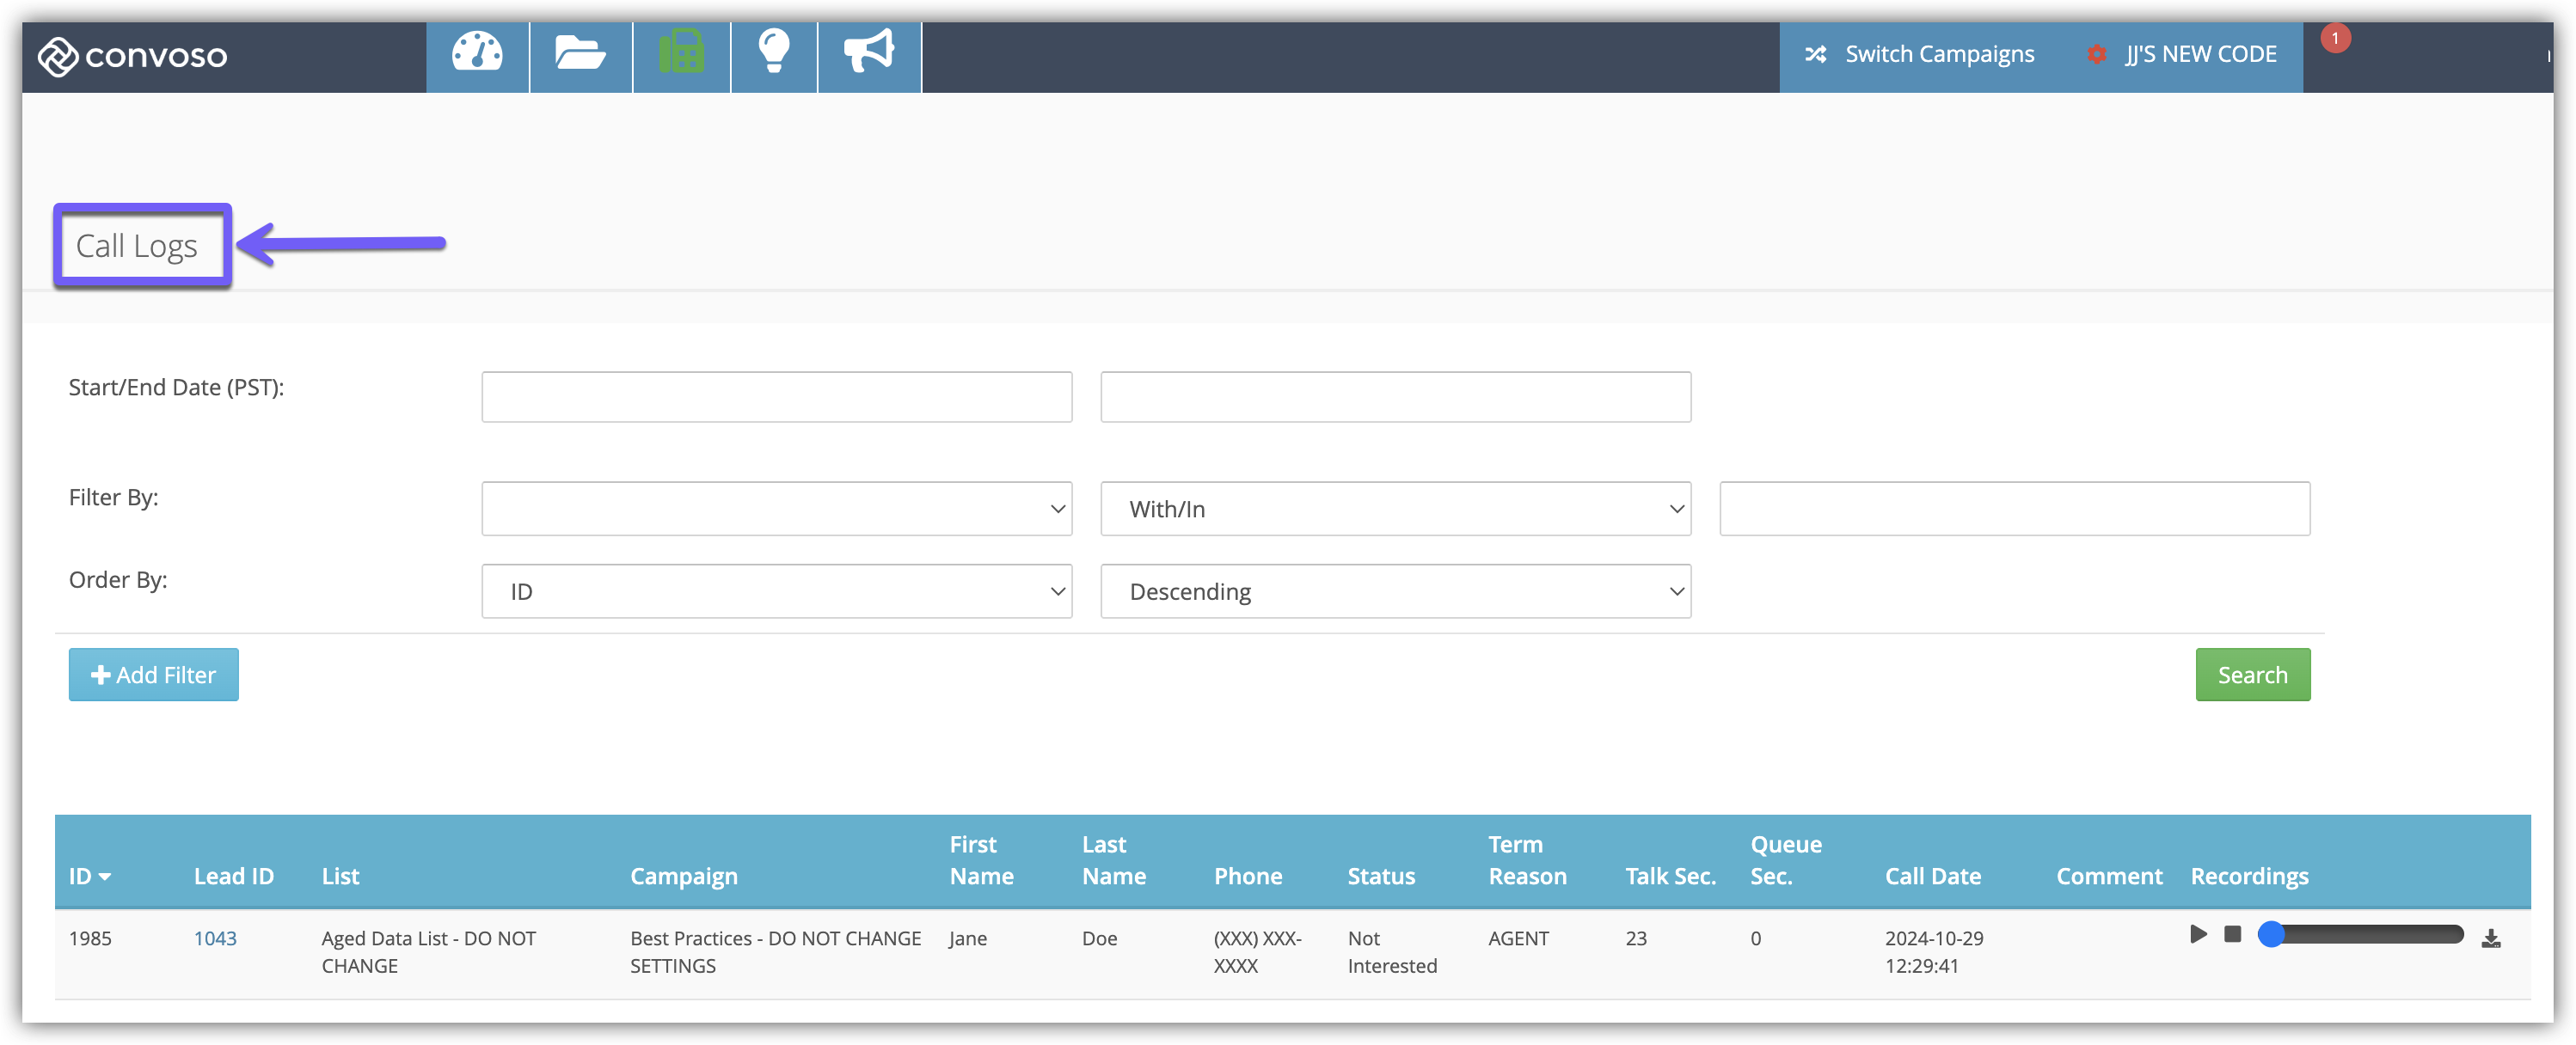Image resolution: width=2576 pixels, height=1045 pixels.
Task: Open the JJ'S NEW CODE menu
Action: click(x=2183, y=55)
